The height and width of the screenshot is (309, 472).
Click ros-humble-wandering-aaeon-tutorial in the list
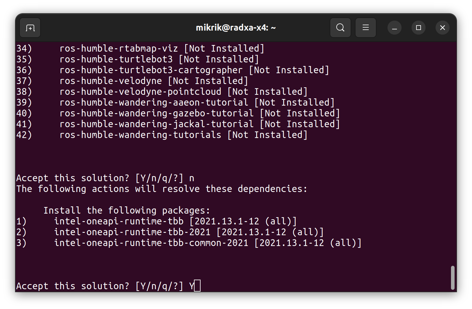(154, 103)
